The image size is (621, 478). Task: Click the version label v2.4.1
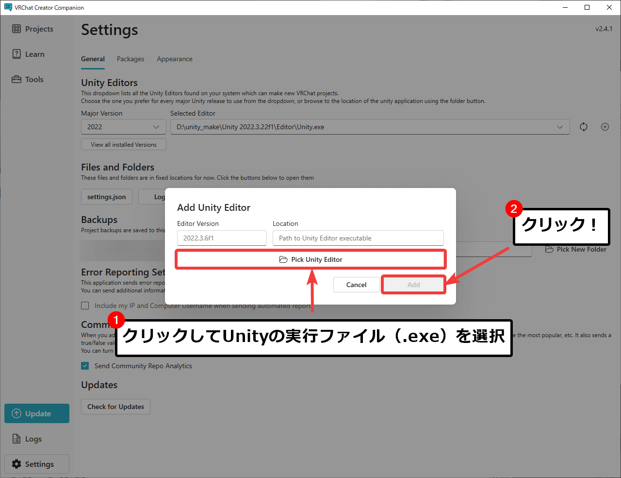click(604, 29)
